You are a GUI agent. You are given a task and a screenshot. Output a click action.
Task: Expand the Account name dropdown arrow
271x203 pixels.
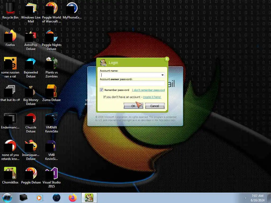tap(162, 75)
